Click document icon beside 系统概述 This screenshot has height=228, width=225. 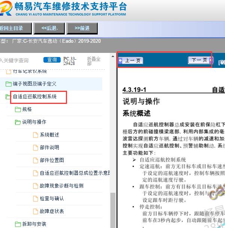[x=36, y=135]
